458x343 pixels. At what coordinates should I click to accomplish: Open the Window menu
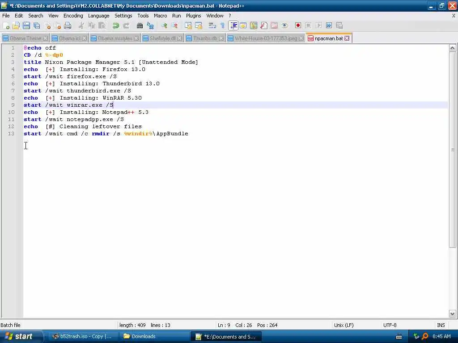pyautogui.click(x=215, y=16)
